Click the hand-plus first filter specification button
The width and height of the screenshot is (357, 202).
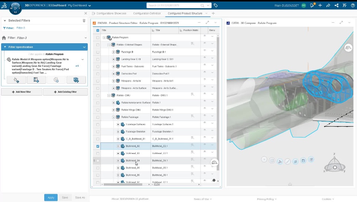[16, 80]
